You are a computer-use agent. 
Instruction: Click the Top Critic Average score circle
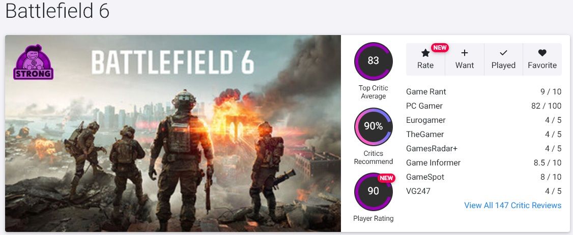point(373,61)
